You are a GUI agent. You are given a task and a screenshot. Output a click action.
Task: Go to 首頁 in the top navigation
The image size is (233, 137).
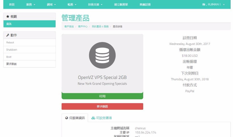click(x=12, y=4)
